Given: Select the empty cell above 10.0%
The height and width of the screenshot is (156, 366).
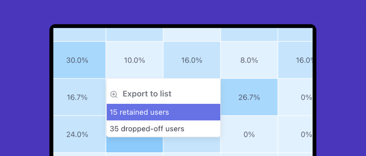Looking at the screenshot, I should coord(134,35).
